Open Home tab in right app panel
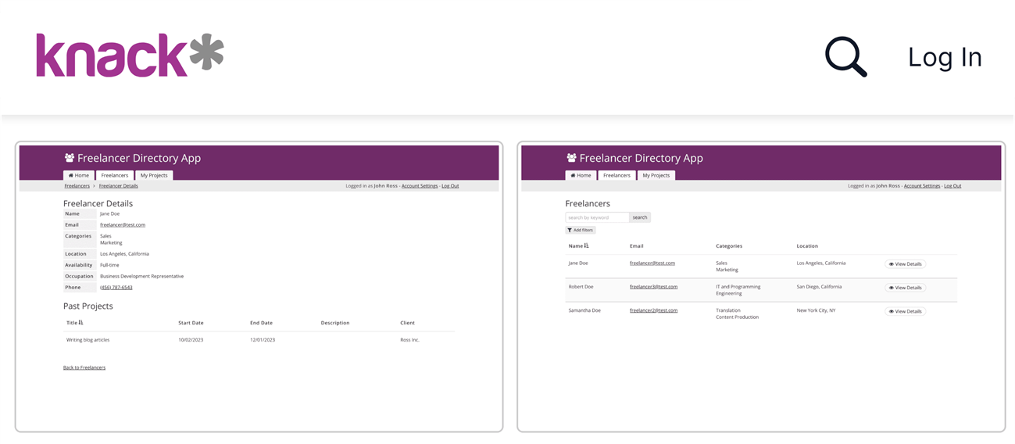This screenshot has height=444, width=1015. (581, 175)
